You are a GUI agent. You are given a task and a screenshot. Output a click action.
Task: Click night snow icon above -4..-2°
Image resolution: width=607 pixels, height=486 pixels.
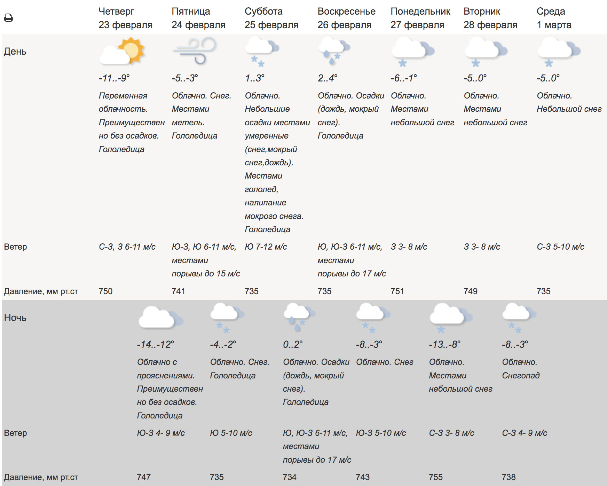227,318
